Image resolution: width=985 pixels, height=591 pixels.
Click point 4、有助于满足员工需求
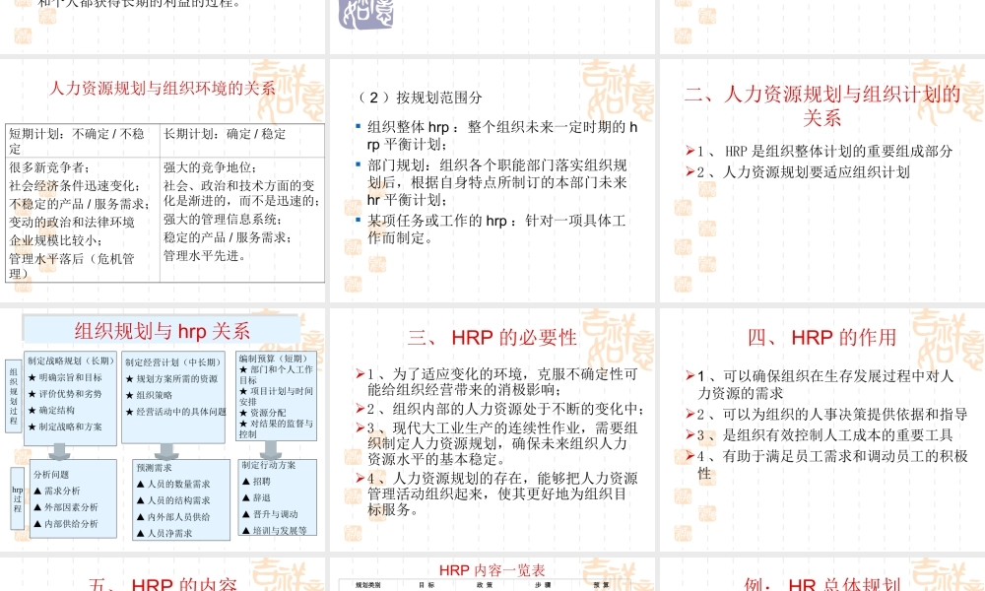coord(832,465)
